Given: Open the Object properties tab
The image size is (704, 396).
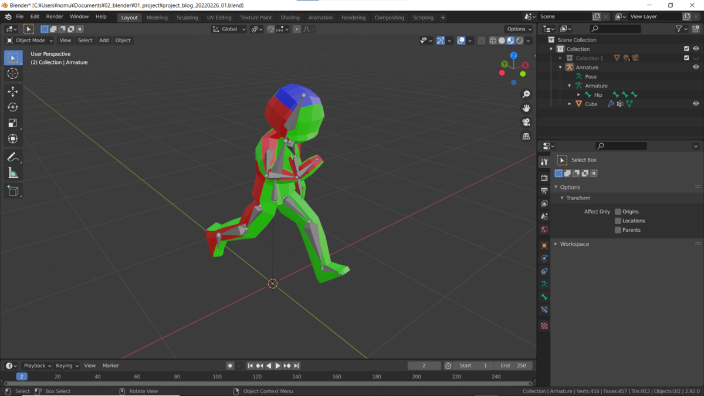Looking at the screenshot, I should pyautogui.click(x=544, y=245).
